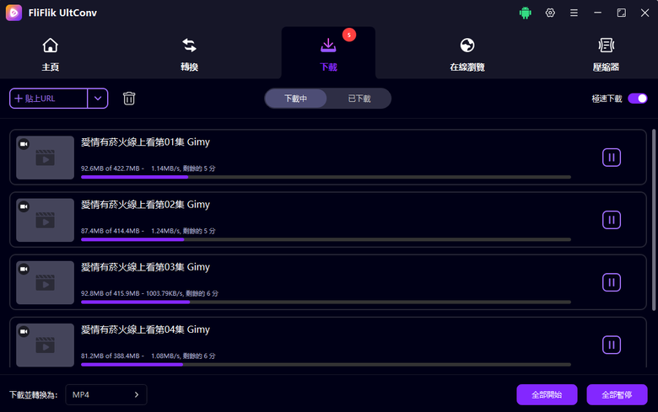
Task: Expand the 貼上URL dropdown arrow
Action: click(x=98, y=99)
